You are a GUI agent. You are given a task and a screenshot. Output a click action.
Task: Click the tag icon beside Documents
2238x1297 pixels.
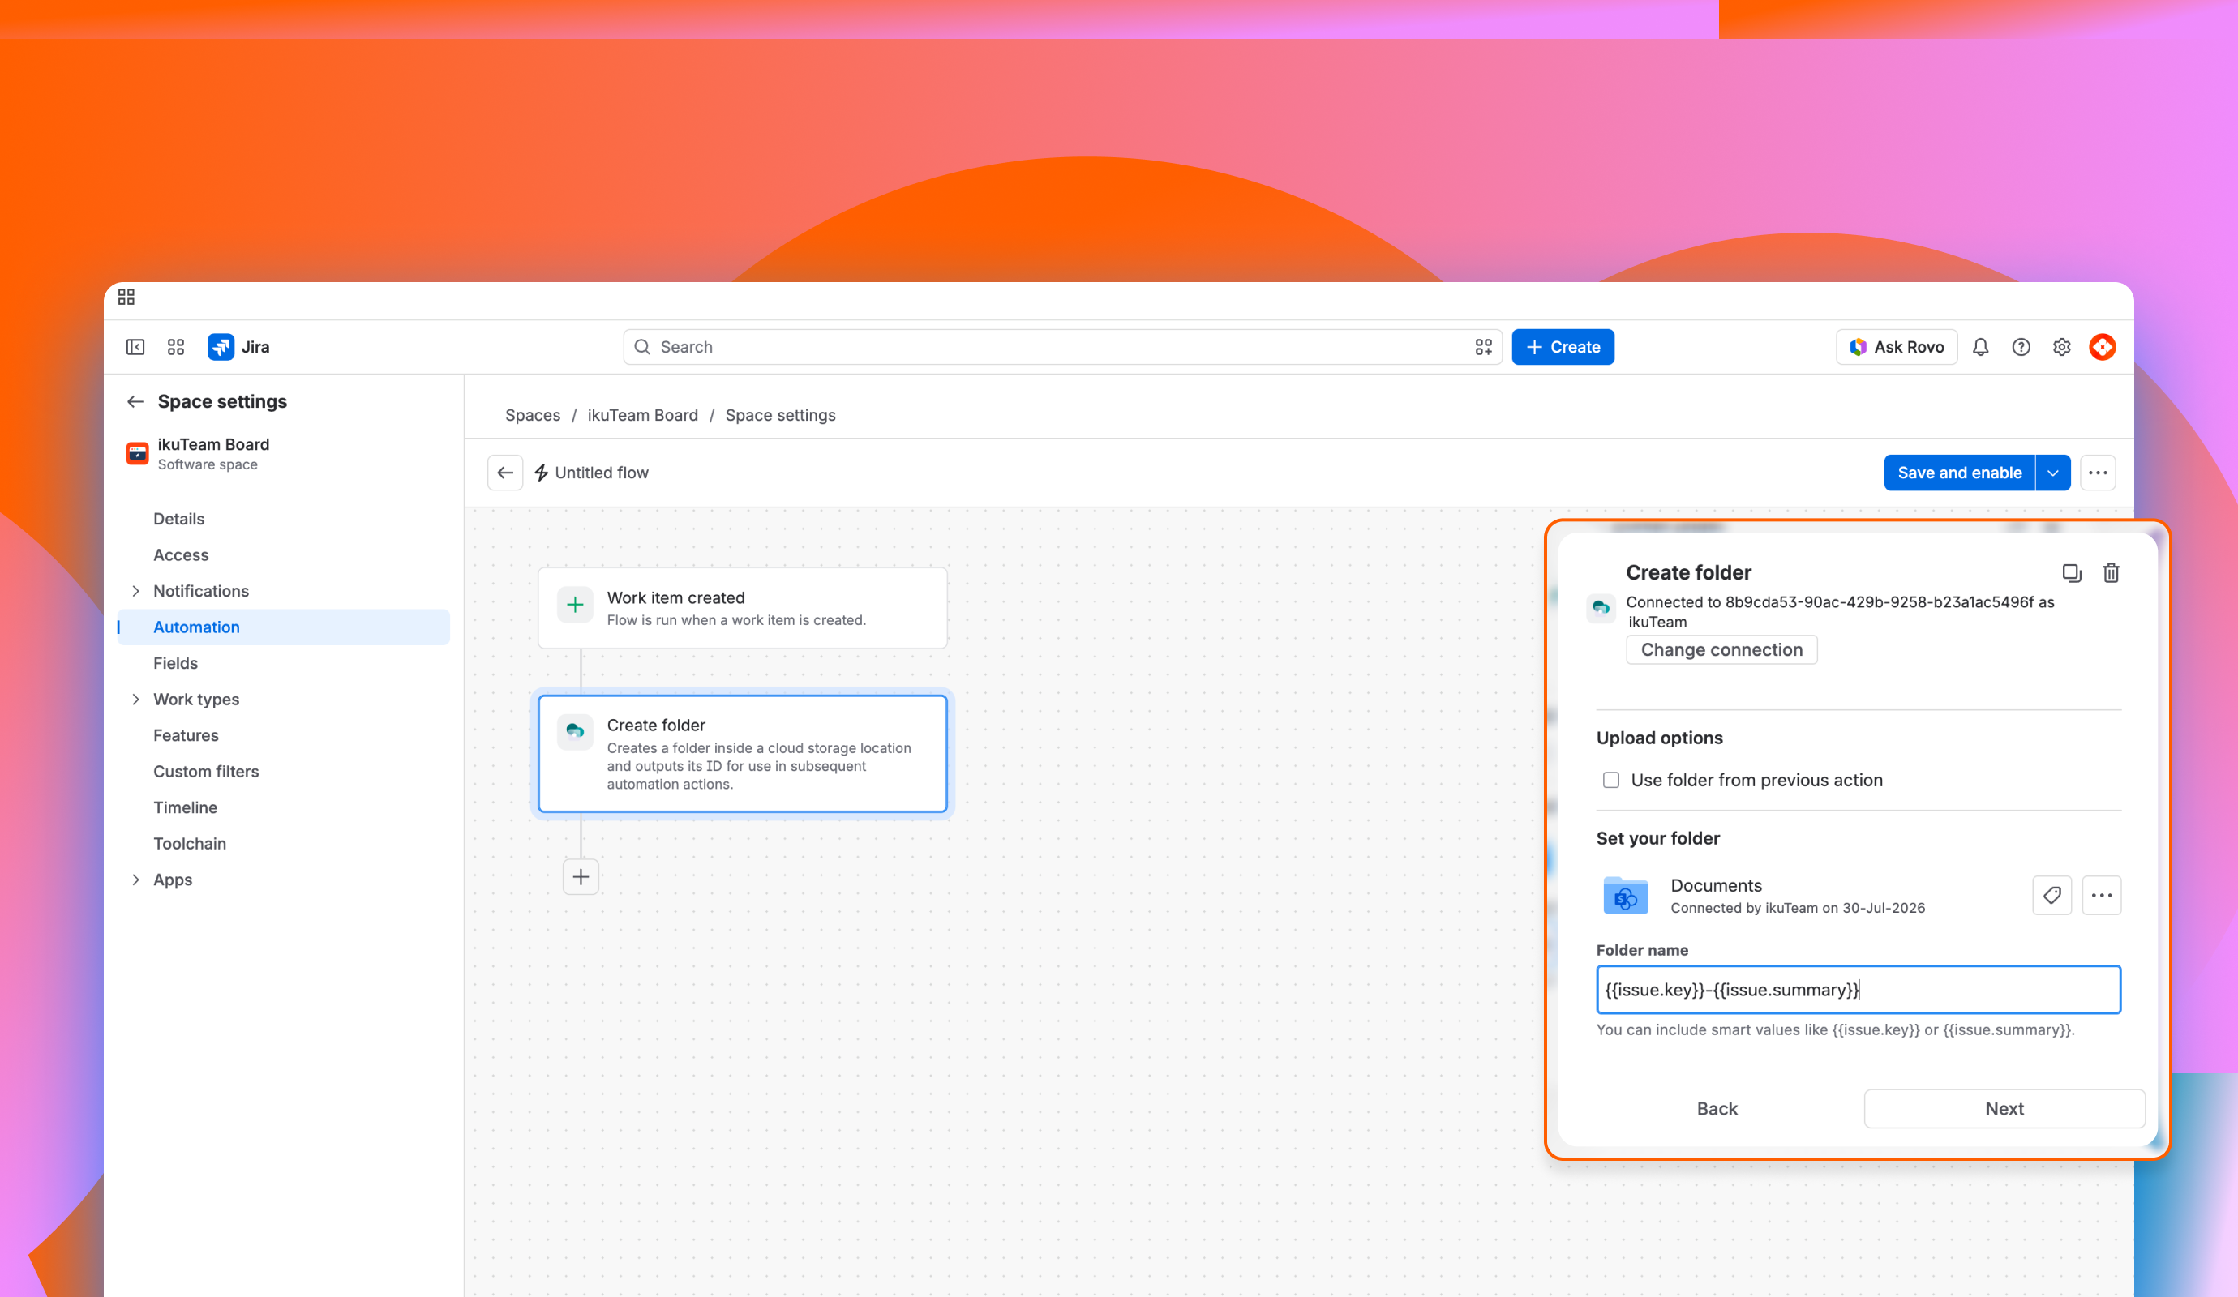2051,896
